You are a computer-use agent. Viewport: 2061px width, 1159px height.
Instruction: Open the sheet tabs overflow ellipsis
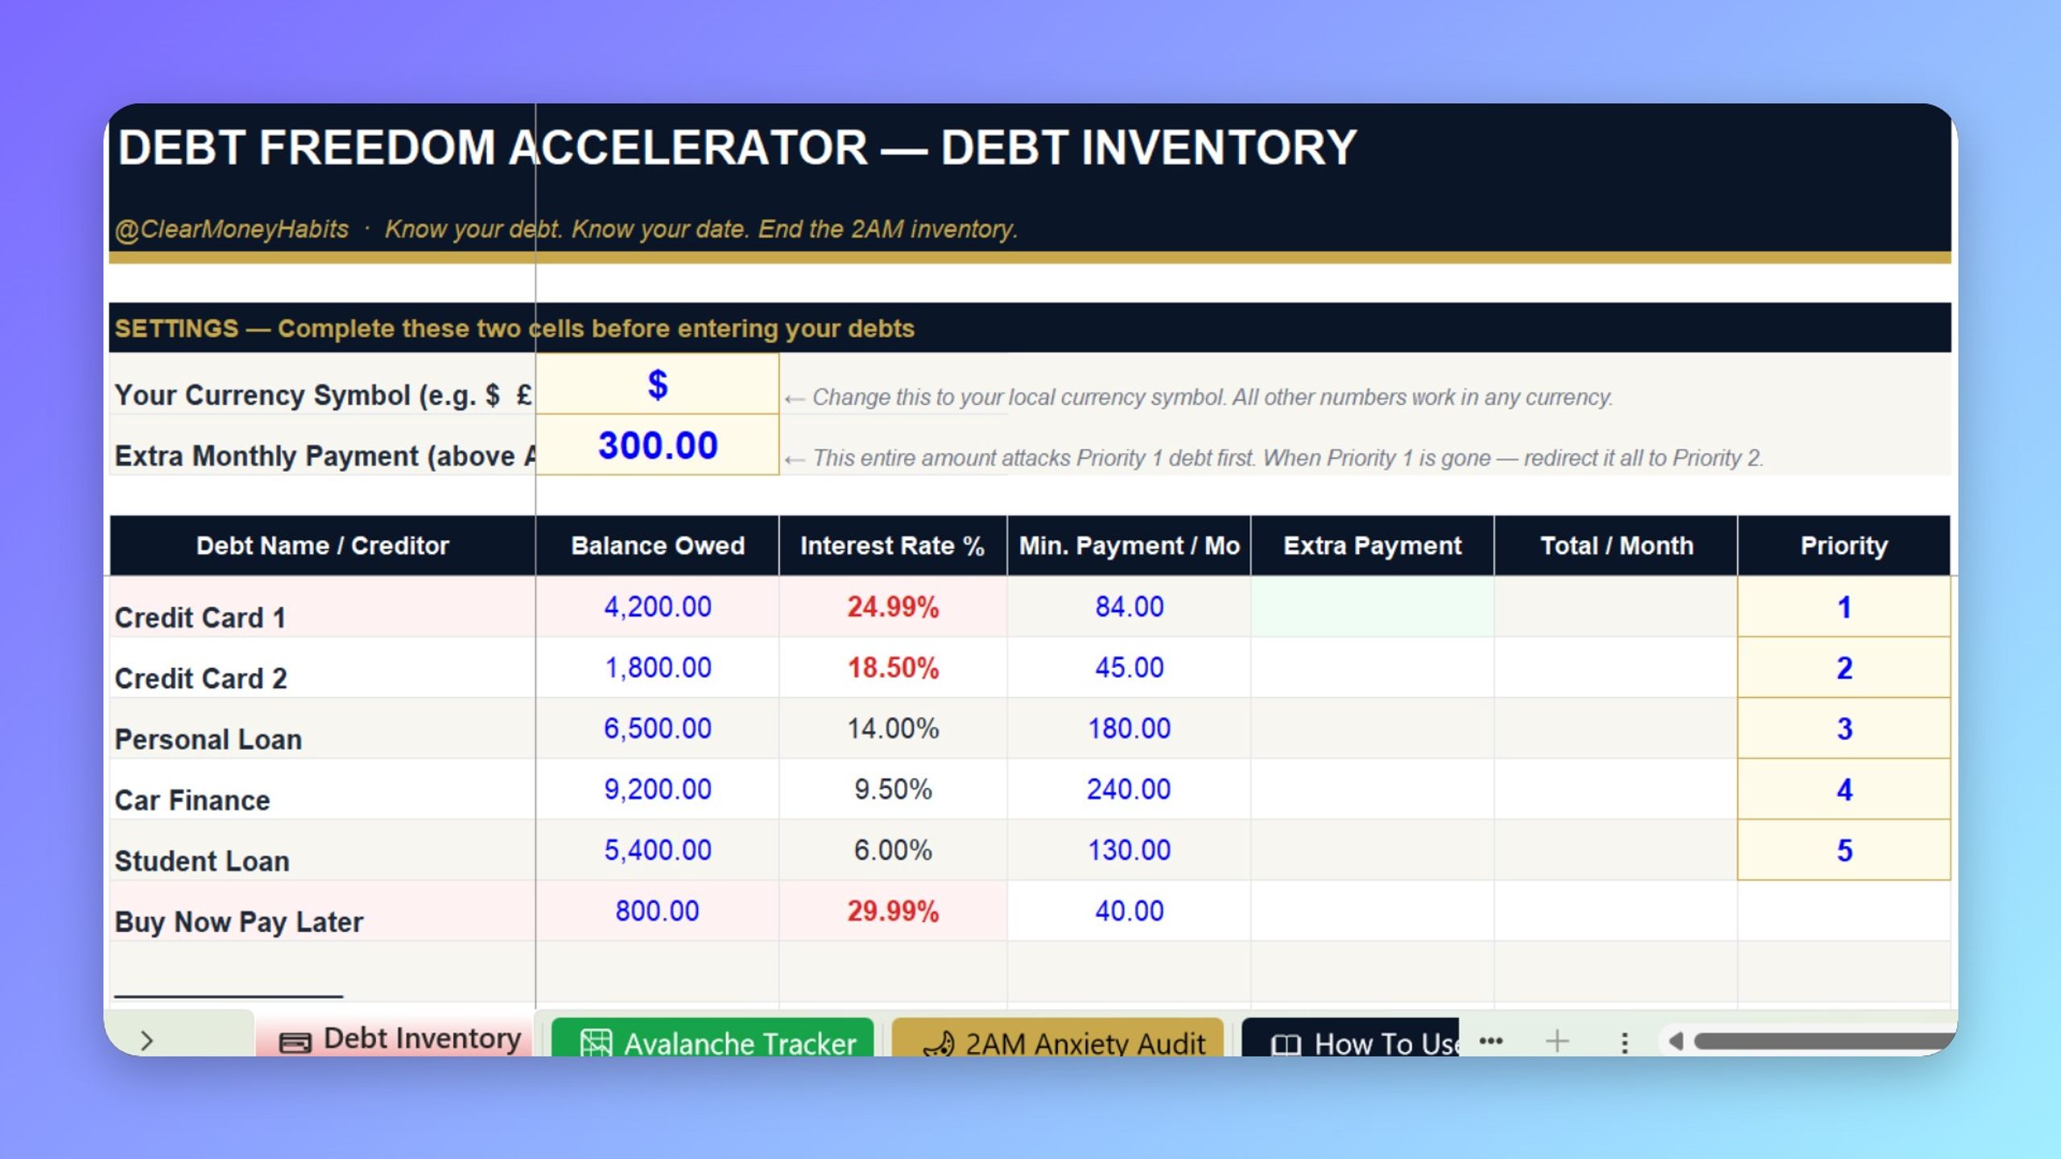1491,1041
